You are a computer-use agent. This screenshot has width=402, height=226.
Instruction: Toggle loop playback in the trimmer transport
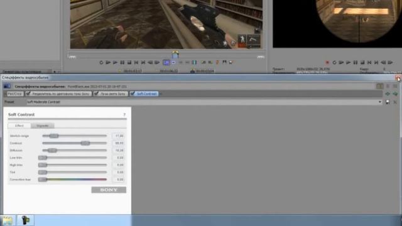[x=101, y=62]
